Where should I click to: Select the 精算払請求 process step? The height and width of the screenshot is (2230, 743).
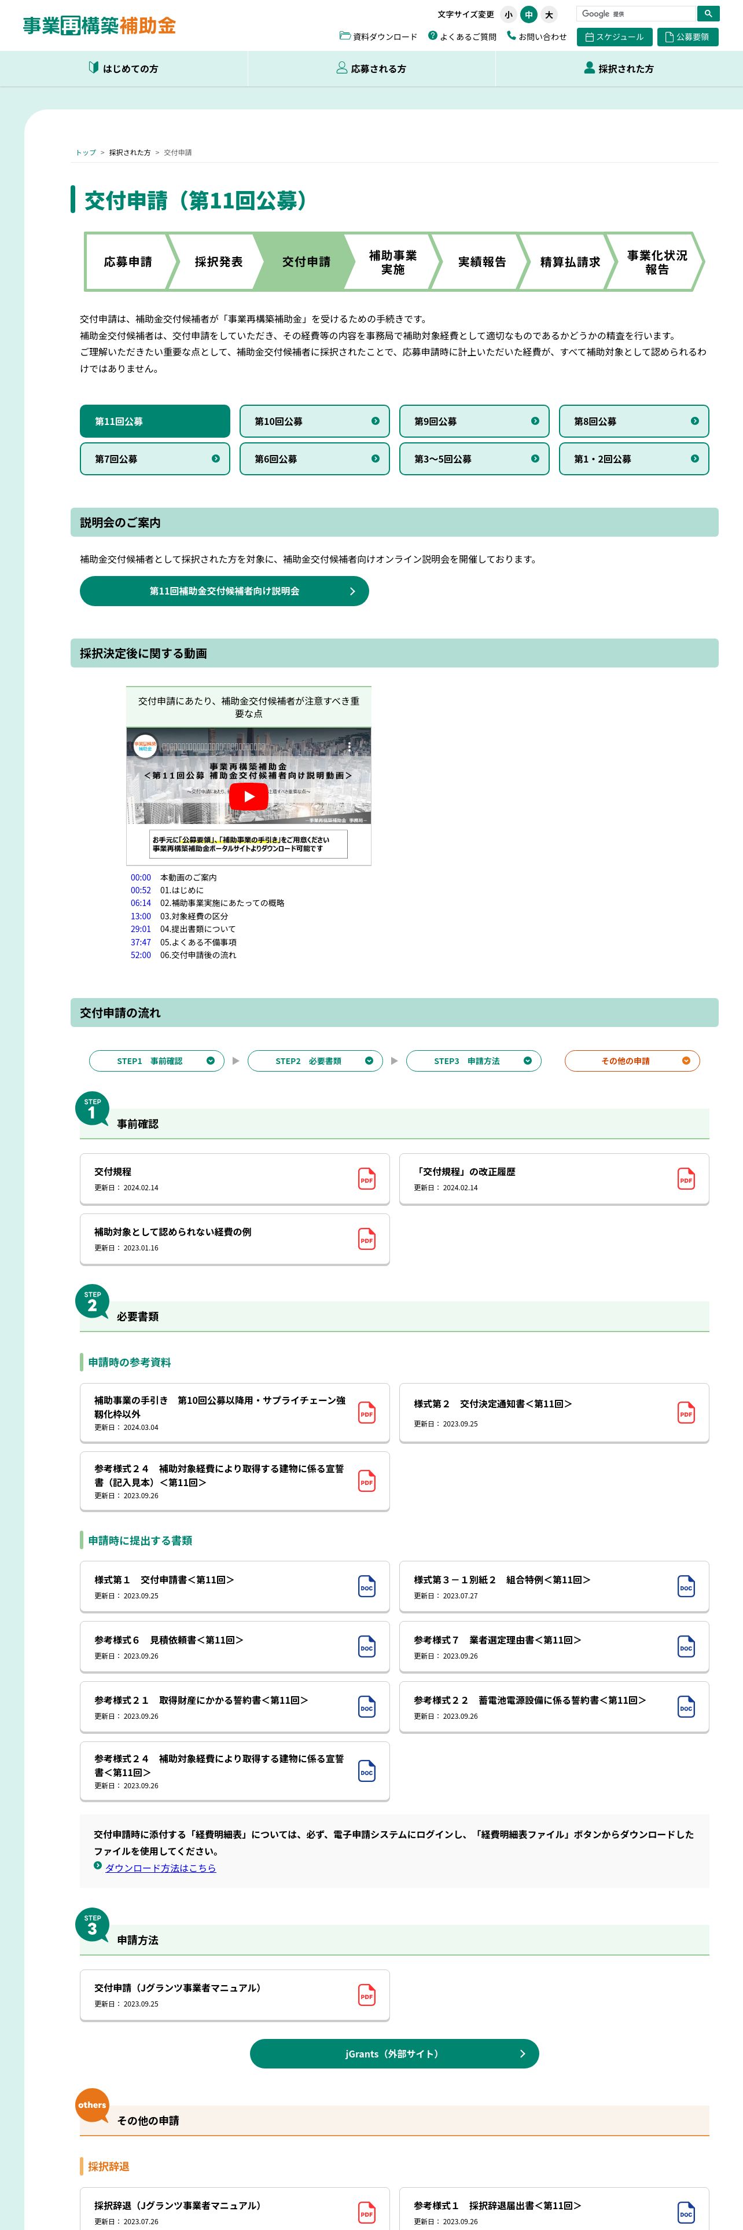[569, 262]
